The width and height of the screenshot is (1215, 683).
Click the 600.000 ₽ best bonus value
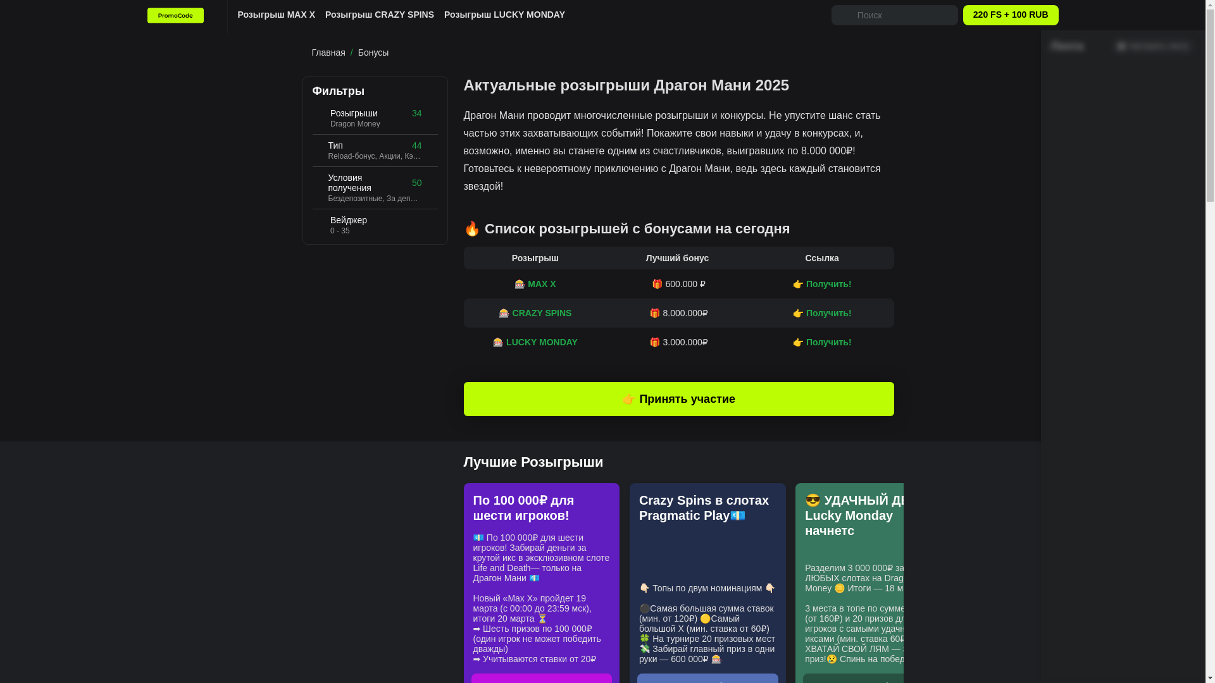pyautogui.click(x=685, y=284)
